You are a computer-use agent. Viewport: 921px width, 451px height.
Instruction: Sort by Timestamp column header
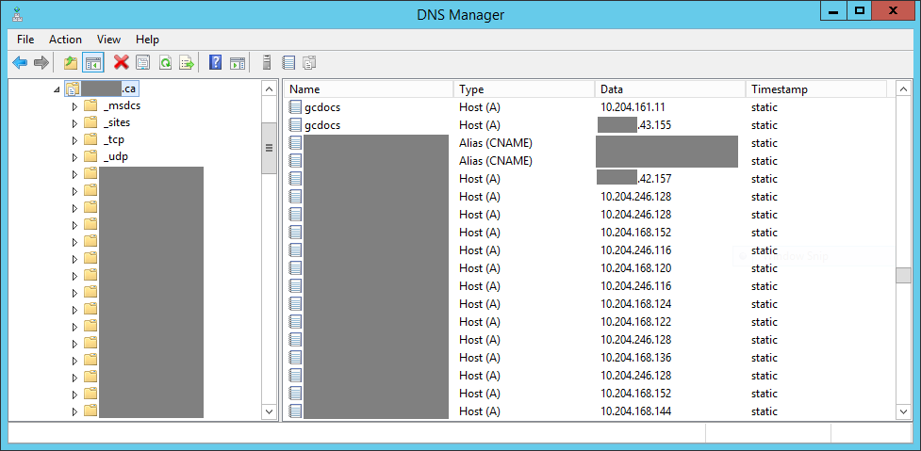pyautogui.click(x=814, y=89)
